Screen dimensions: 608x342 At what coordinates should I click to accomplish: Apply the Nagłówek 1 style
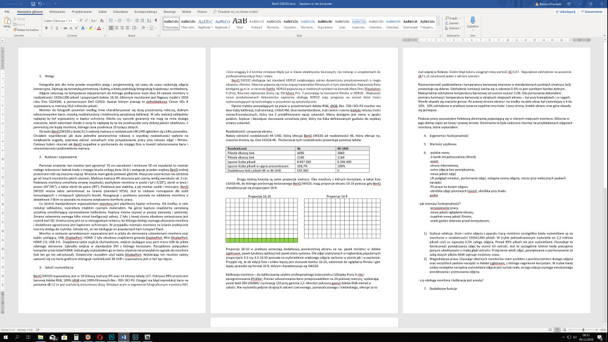click(x=205, y=23)
